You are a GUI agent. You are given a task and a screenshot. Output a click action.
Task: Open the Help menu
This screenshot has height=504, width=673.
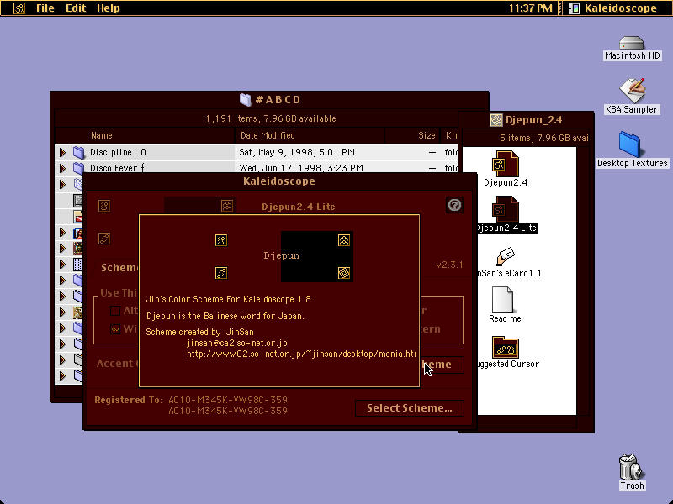coord(109,8)
